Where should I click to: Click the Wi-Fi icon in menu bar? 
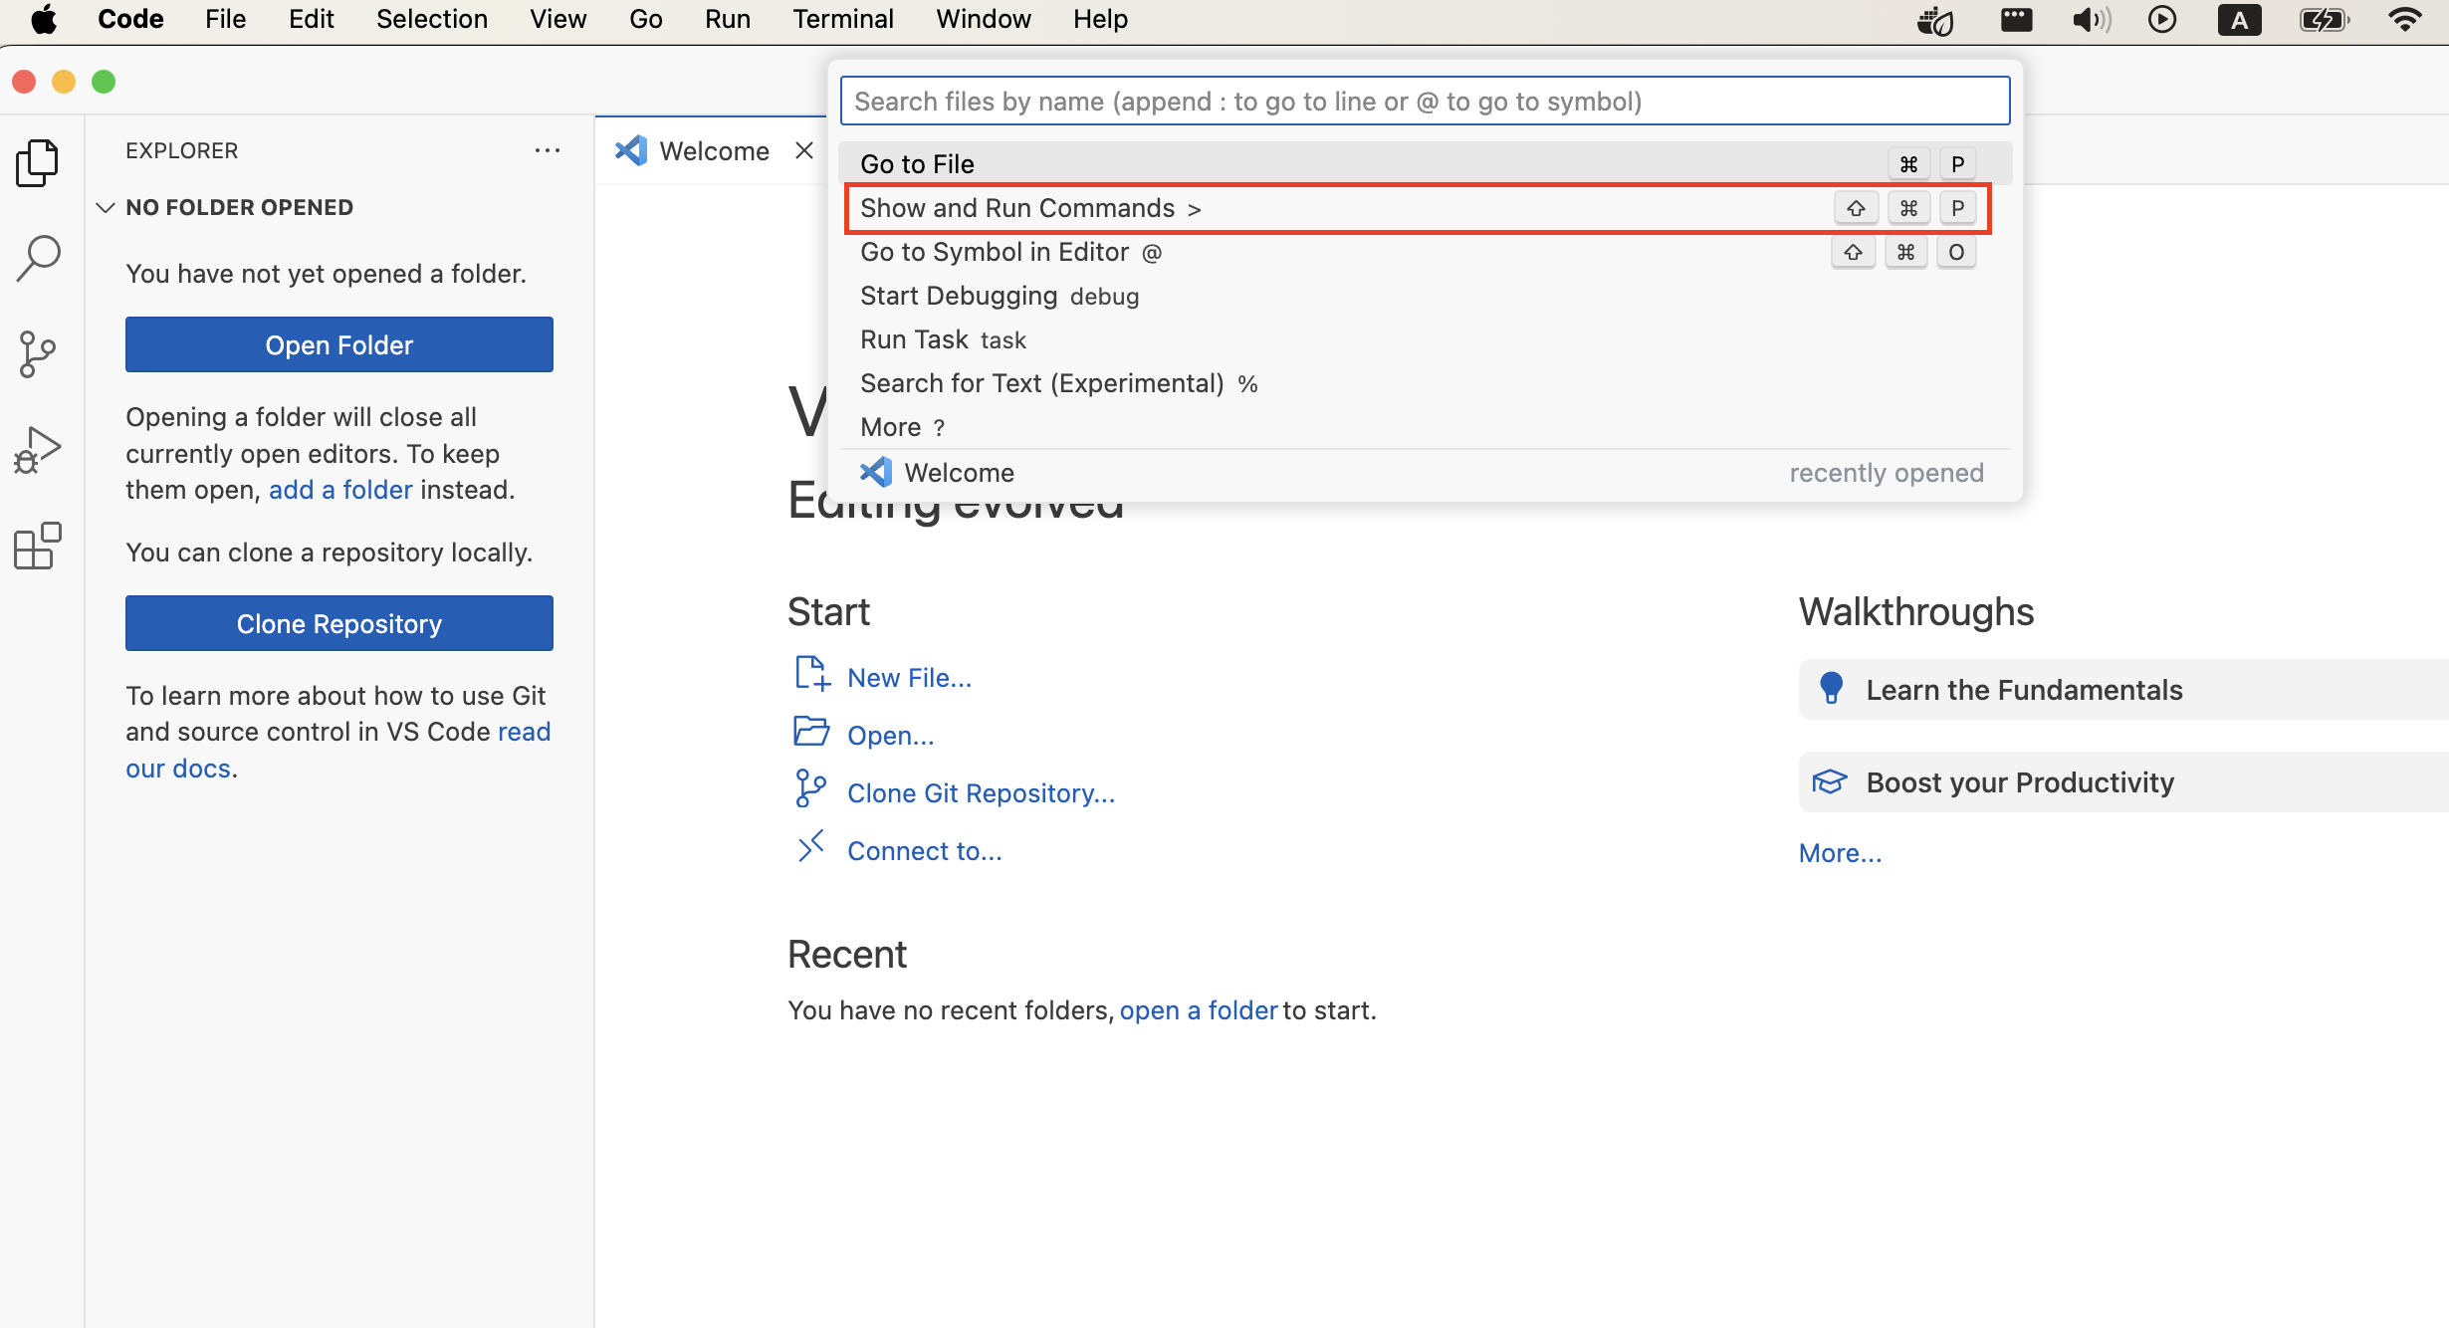click(x=2405, y=20)
